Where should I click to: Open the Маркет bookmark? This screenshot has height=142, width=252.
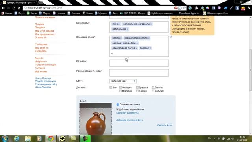coord(45,13)
